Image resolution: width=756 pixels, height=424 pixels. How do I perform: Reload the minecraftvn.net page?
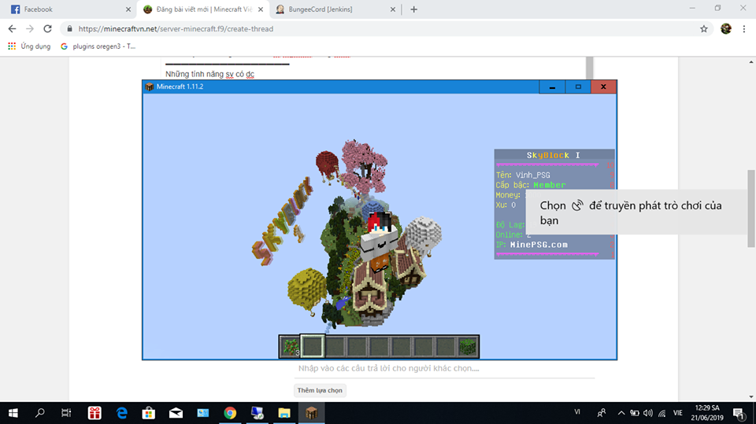pyautogui.click(x=47, y=29)
